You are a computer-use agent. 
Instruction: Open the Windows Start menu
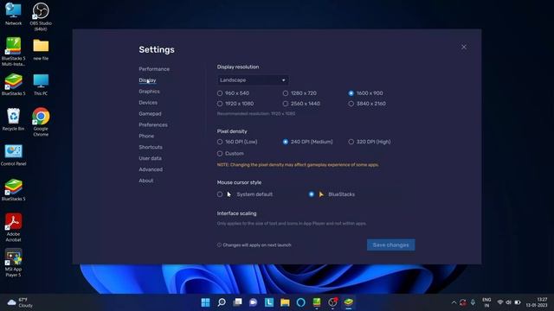pyautogui.click(x=205, y=302)
